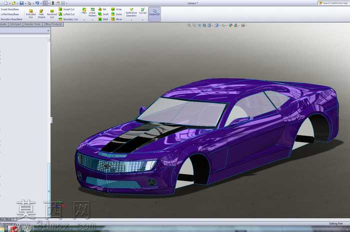This screenshot has width=350, height=232.
Task: Select the Linear Pattern tool
Action: pos(92,12)
